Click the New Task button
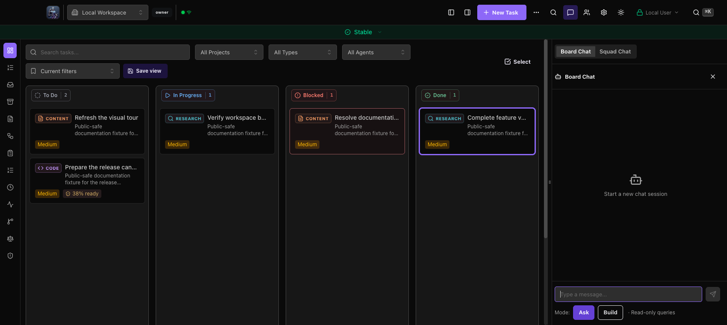This screenshot has height=325, width=727. 502,12
